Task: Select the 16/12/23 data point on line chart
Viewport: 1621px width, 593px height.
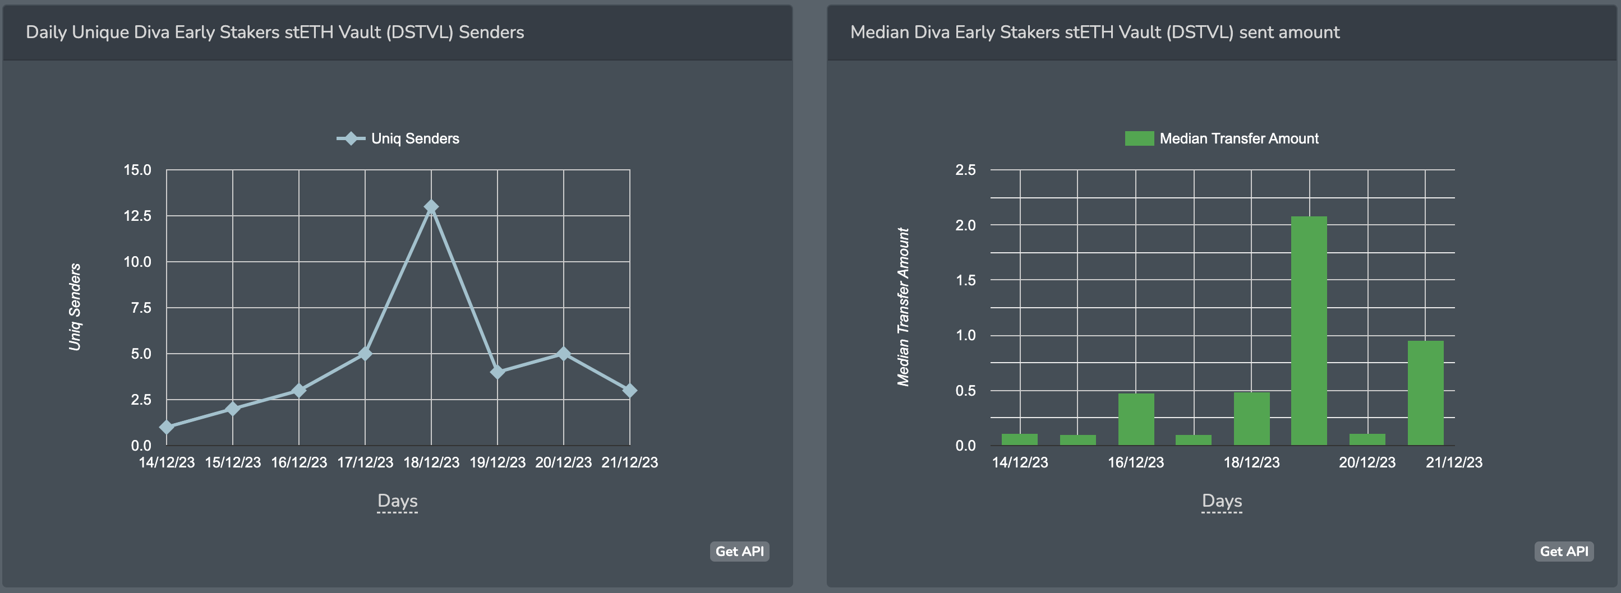Action: click(299, 391)
